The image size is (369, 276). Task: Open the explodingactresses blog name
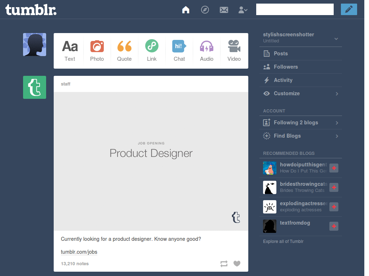pos(303,203)
